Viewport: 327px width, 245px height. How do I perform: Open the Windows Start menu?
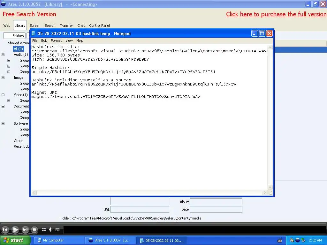pos(15,240)
